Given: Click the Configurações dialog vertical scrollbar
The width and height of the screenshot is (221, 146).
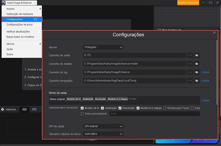Looking at the screenshot, I should [217, 72].
